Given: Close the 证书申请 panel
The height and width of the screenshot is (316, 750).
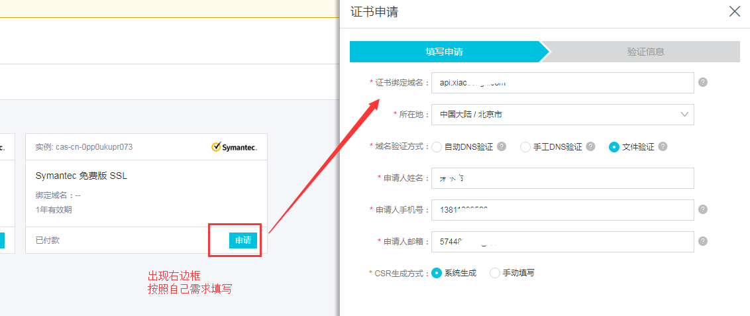Looking at the screenshot, I should 734,11.
